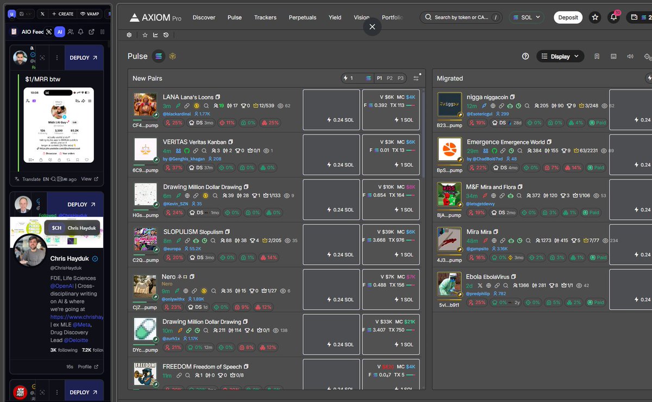Copy the LANA Lana's Loons token name

coord(218,97)
